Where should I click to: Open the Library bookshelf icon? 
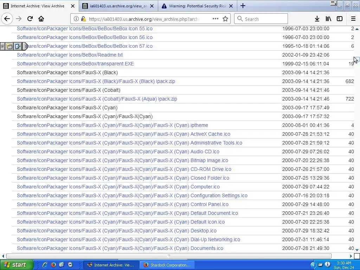point(328,19)
